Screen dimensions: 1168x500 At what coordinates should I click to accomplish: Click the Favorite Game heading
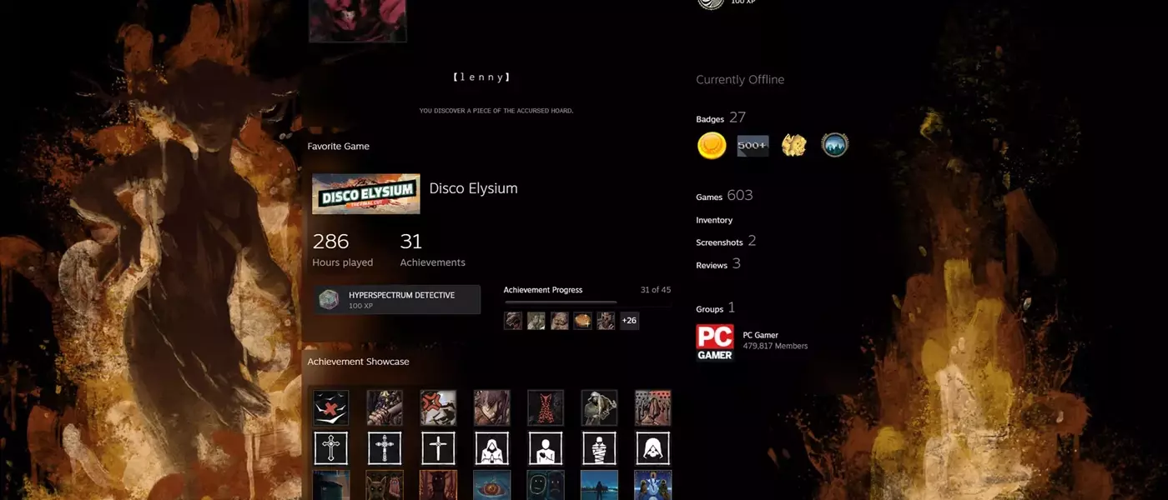(338, 146)
